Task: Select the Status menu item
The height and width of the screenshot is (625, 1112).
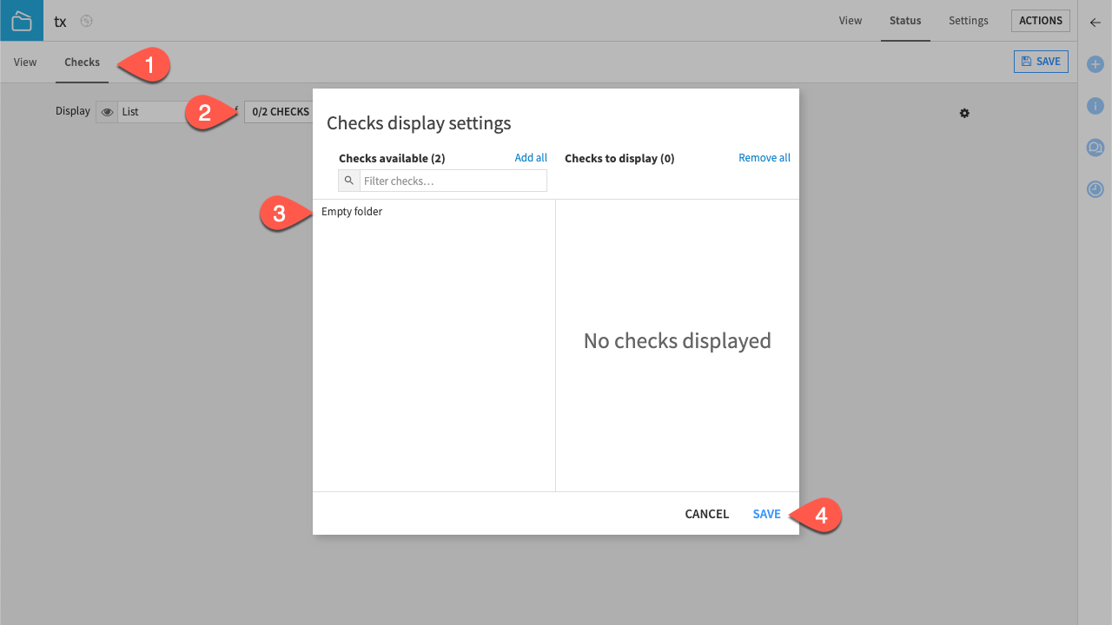Action: pyautogui.click(x=905, y=21)
